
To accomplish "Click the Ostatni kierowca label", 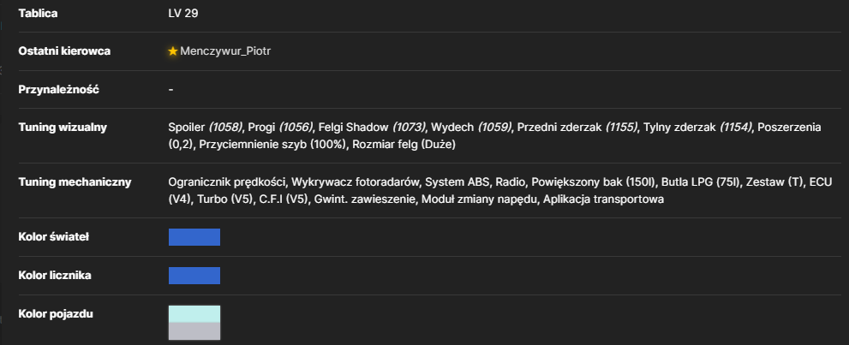I will click(64, 51).
